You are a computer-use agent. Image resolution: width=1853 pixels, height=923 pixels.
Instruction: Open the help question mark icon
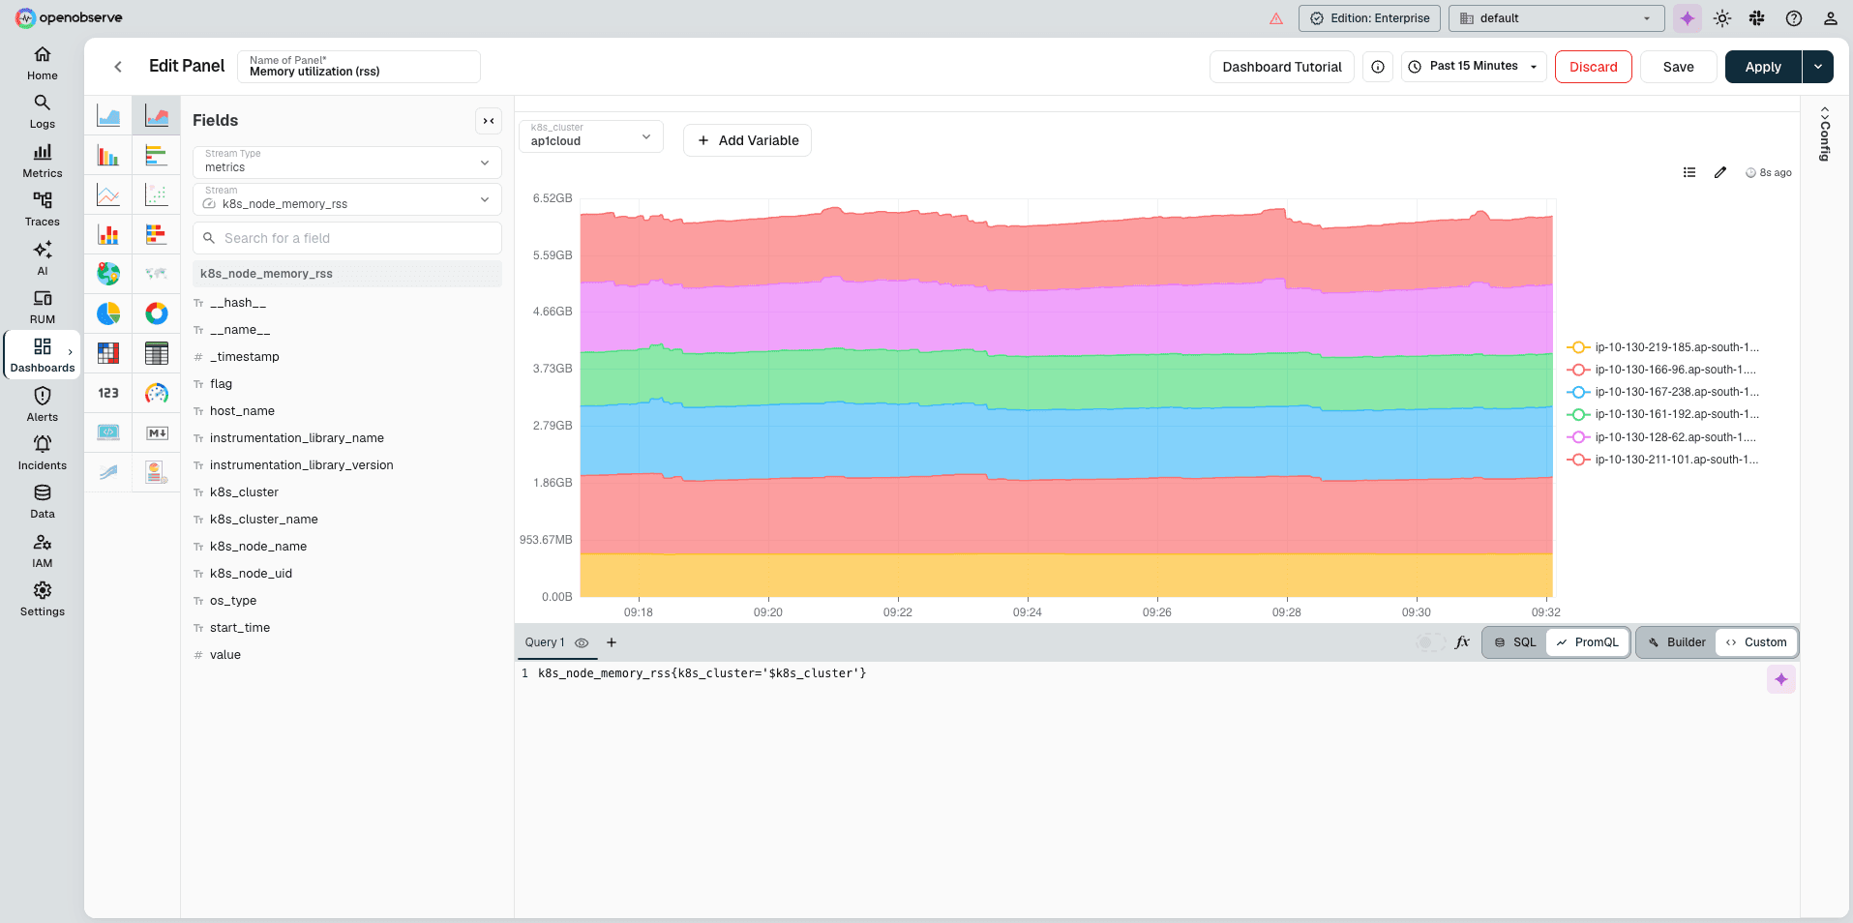click(x=1794, y=18)
